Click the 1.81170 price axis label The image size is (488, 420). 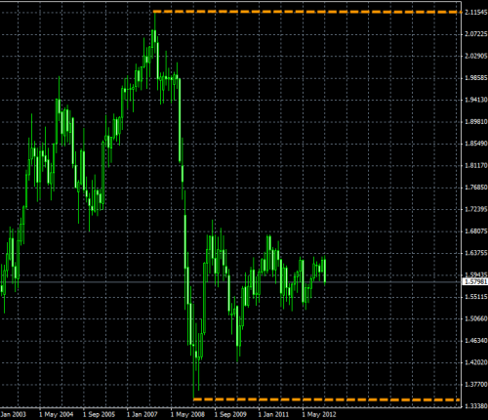(x=476, y=166)
